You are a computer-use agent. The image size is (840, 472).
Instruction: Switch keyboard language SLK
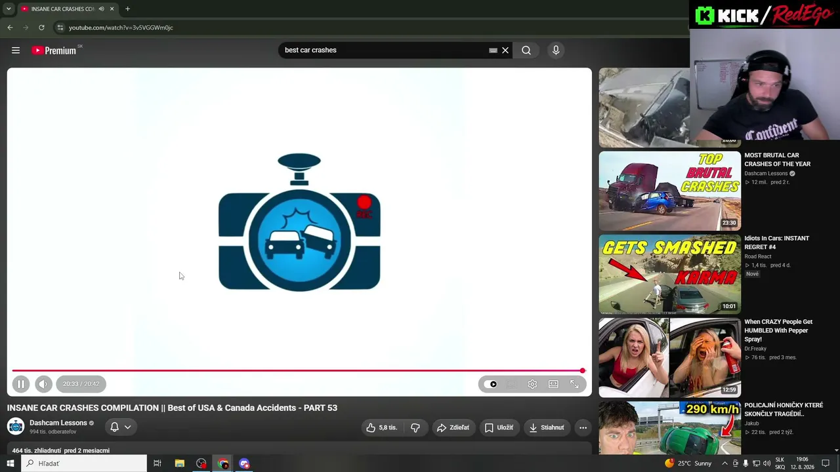click(780, 463)
